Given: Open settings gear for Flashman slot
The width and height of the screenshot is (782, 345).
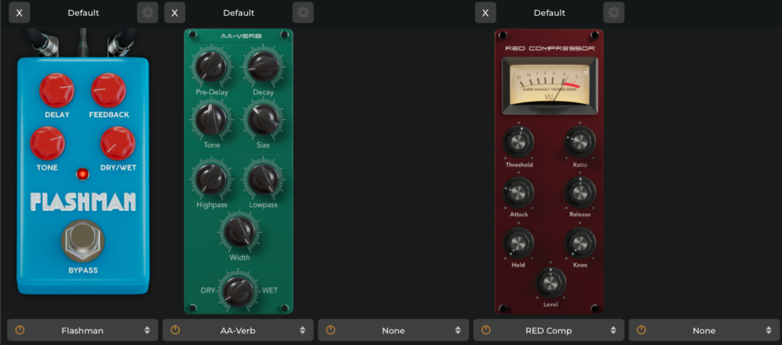Looking at the screenshot, I should (147, 12).
